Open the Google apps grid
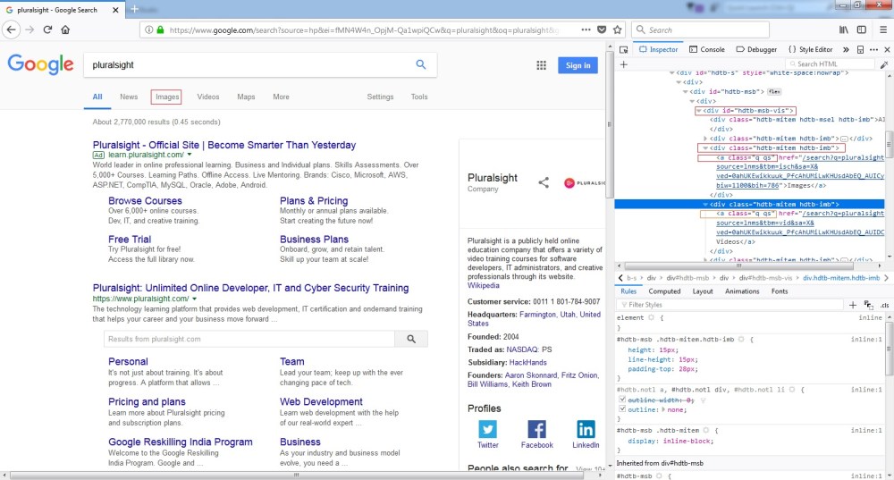 tap(541, 65)
